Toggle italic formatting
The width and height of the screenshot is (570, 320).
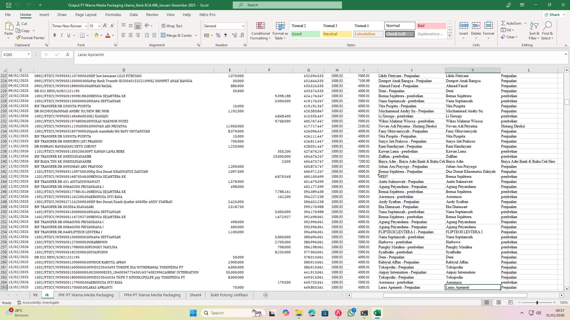[61, 35]
